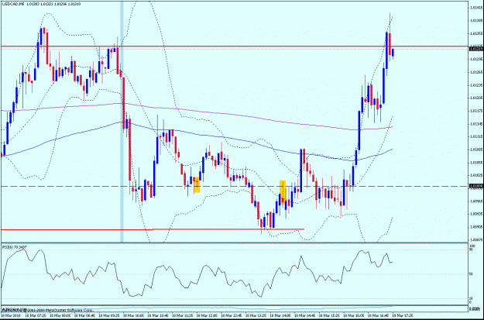Click the last blue candle at chart's right edge
The height and width of the screenshot is (320, 484).
(x=393, y=52)
